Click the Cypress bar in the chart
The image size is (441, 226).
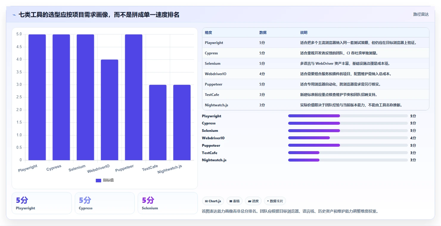point(61,97)
